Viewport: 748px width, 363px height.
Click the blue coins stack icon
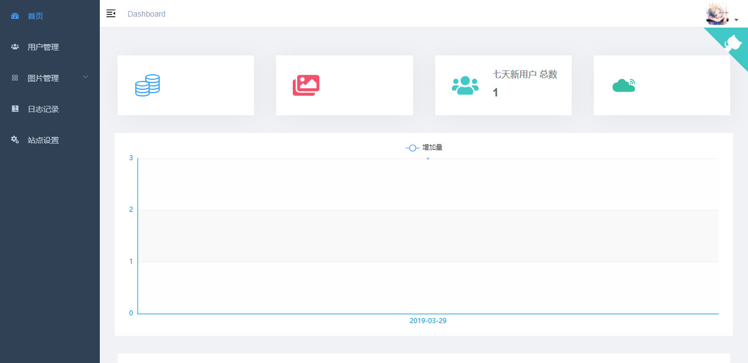147,85
